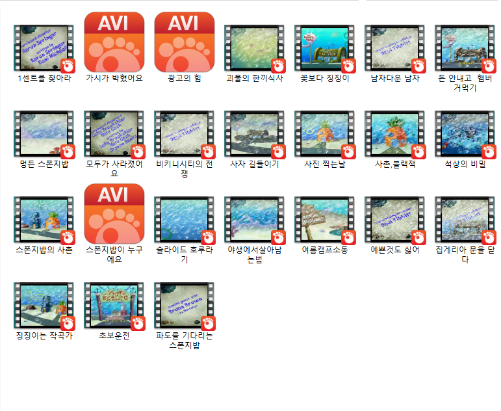Select the 멍든 스폰지밥 video thumbnail

click(x=44, y=134)
